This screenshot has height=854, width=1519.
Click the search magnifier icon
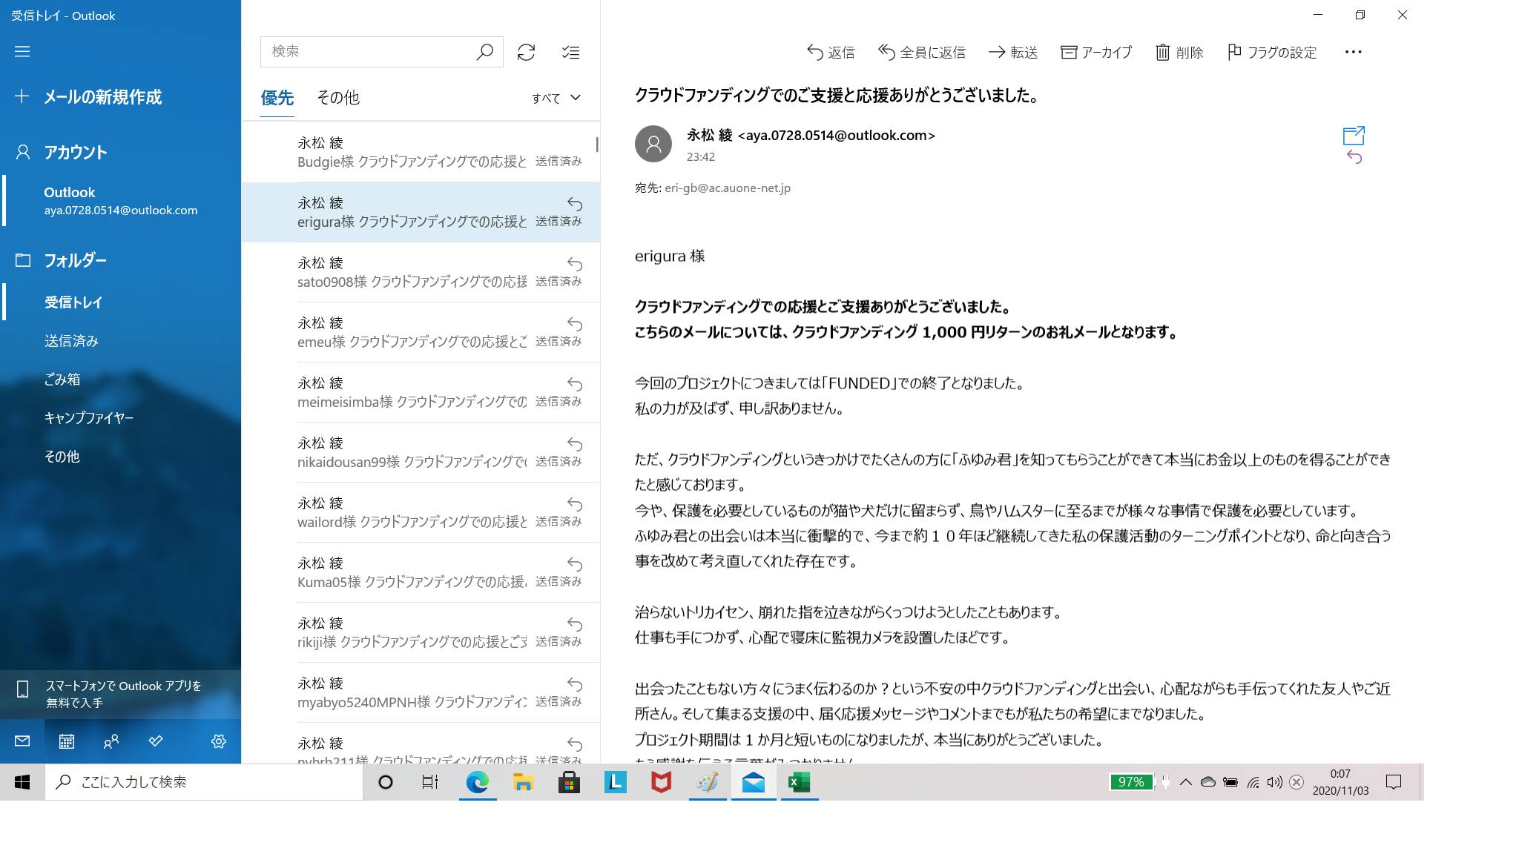(x=484, y=52)
